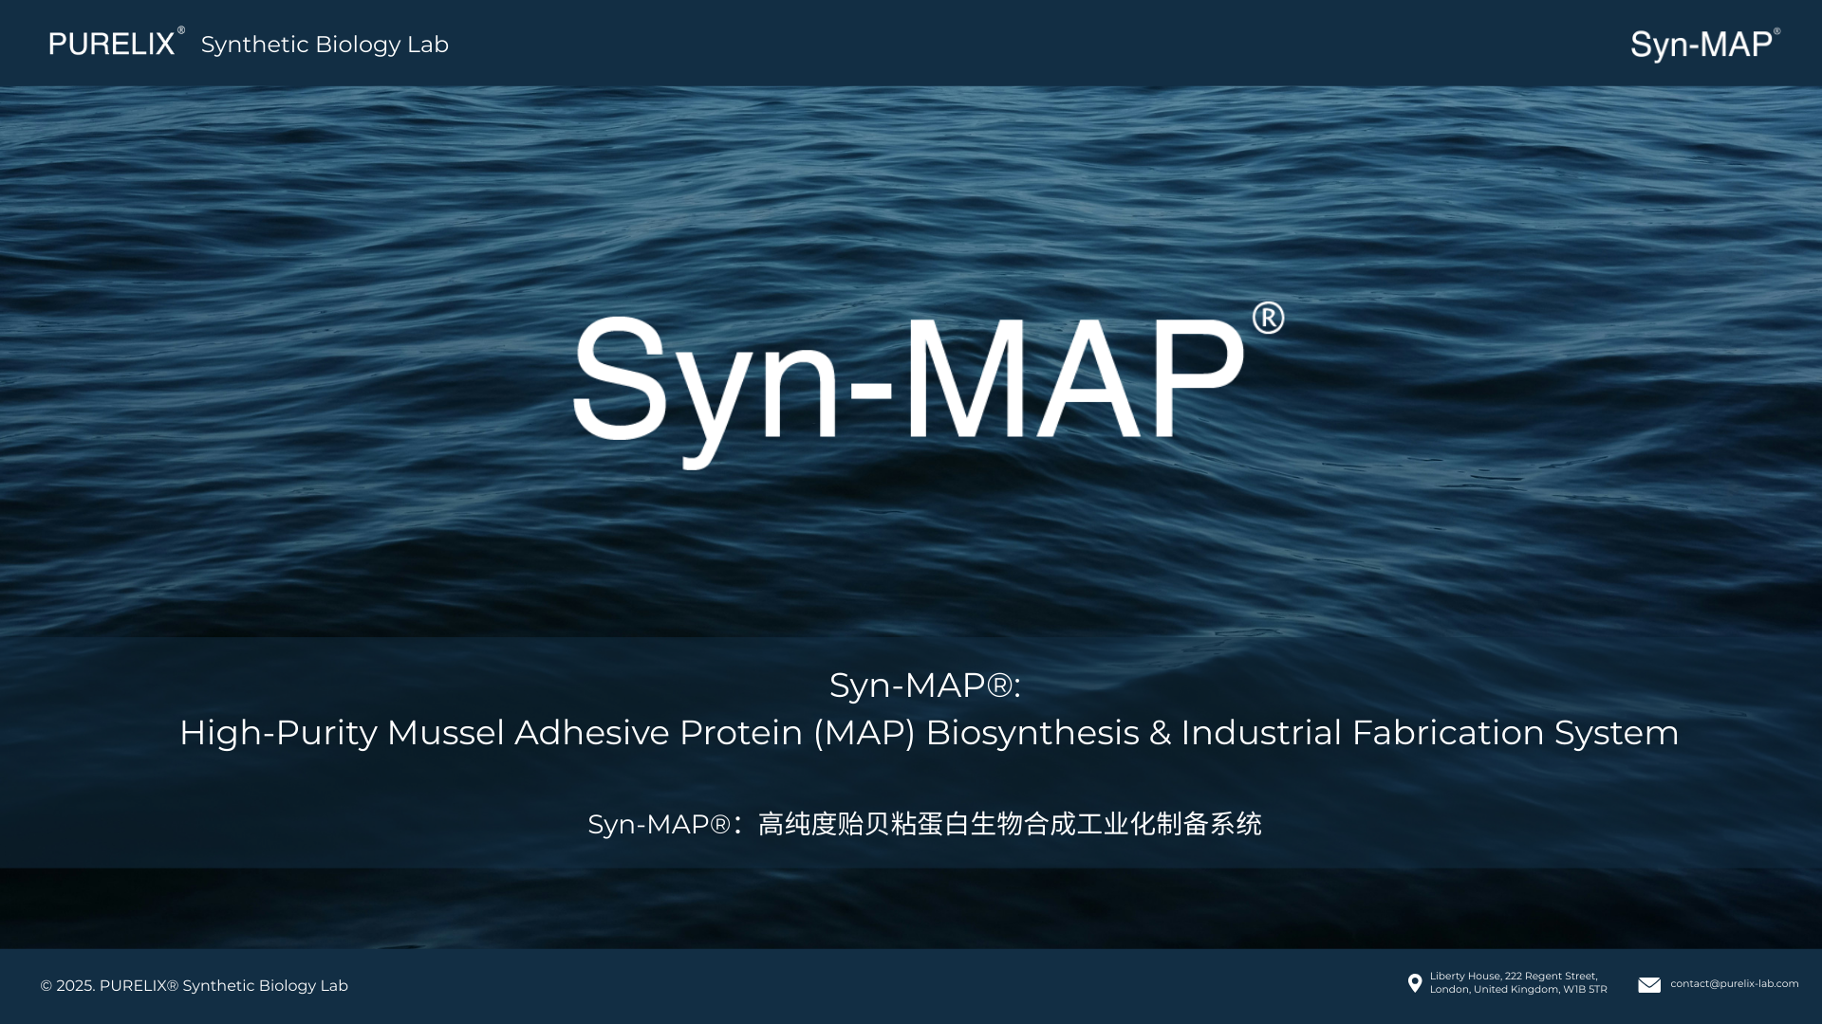Click the 'Syn-MAP®:' subtitle heading
This screenshot has height=1024, width=1822.
coord(924,686)
